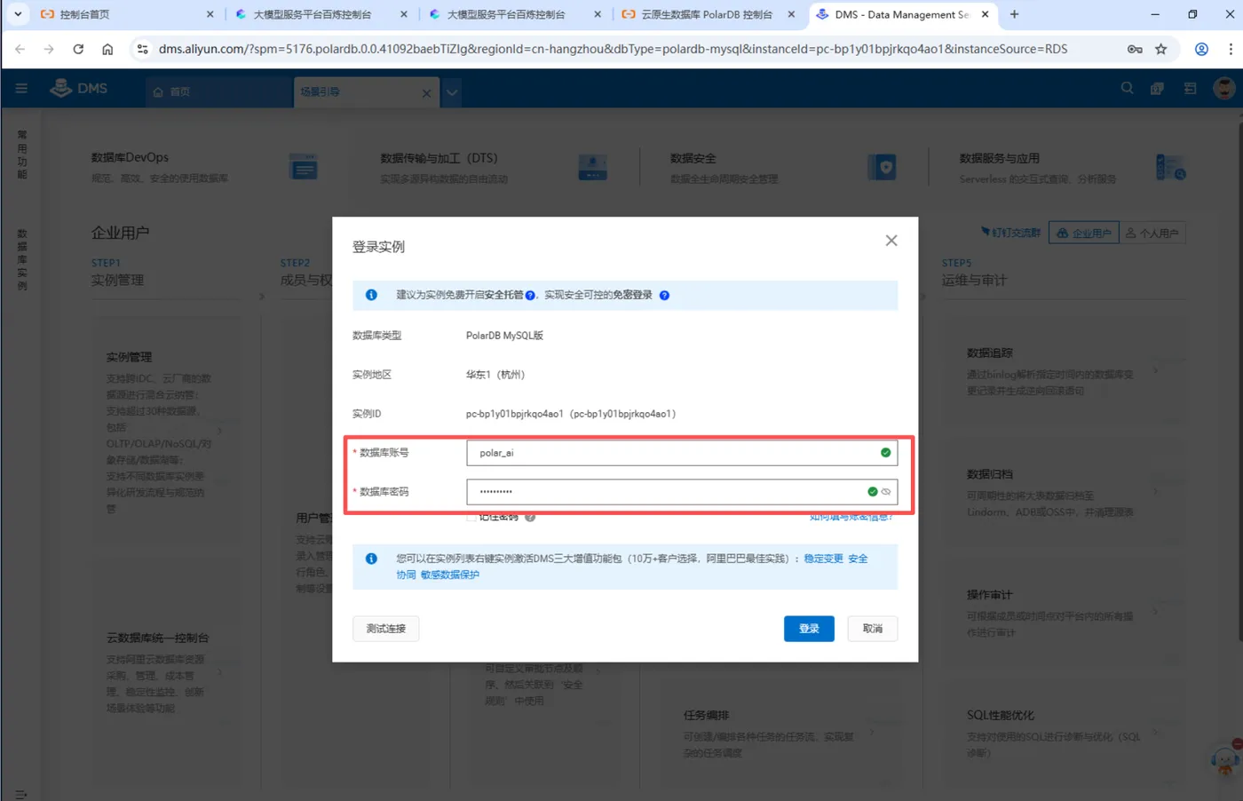The height and width of the screenshot is (801, 1243).
Task: Toggle password visibility eye icon
Action: [x=886, y=492]
